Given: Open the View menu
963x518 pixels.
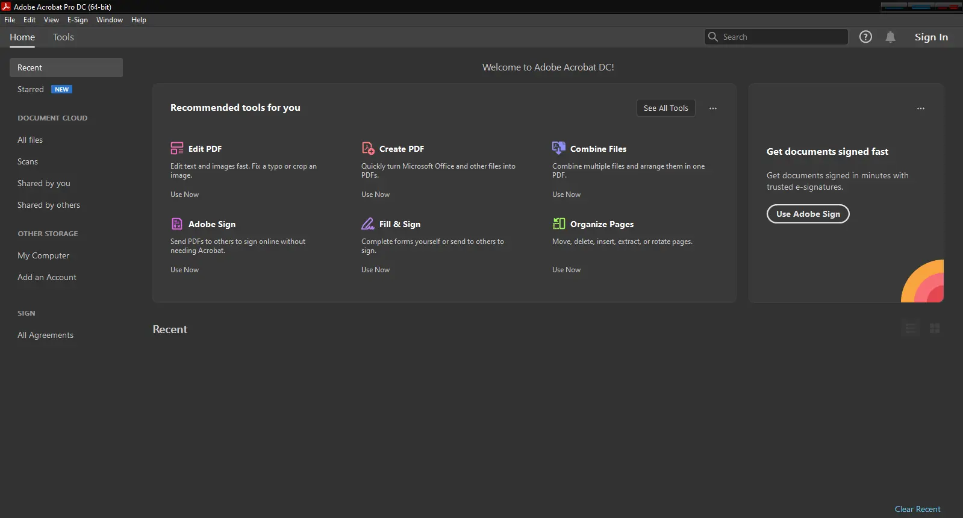Looking at the screenshot, I should [x=51, y=20].
